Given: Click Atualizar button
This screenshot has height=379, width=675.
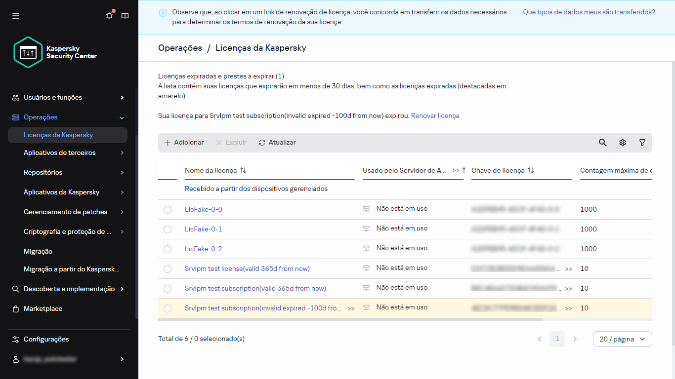Looking at the screenshot, I should (x=277, y=142).
